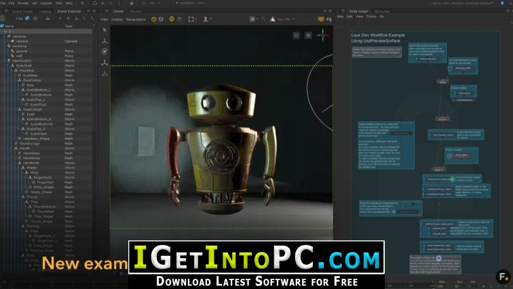
Task: Pause the viewport render
Action: 296,35
